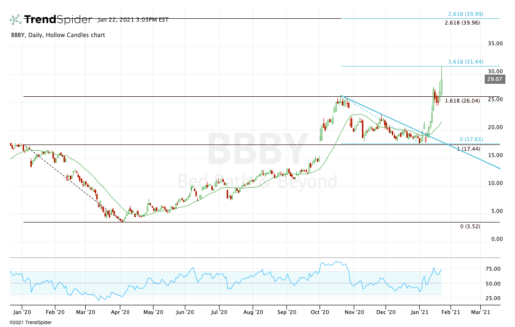
Task: Select the black 2.618 (39.96) Fibonacci label
Action: pos(462,23)
